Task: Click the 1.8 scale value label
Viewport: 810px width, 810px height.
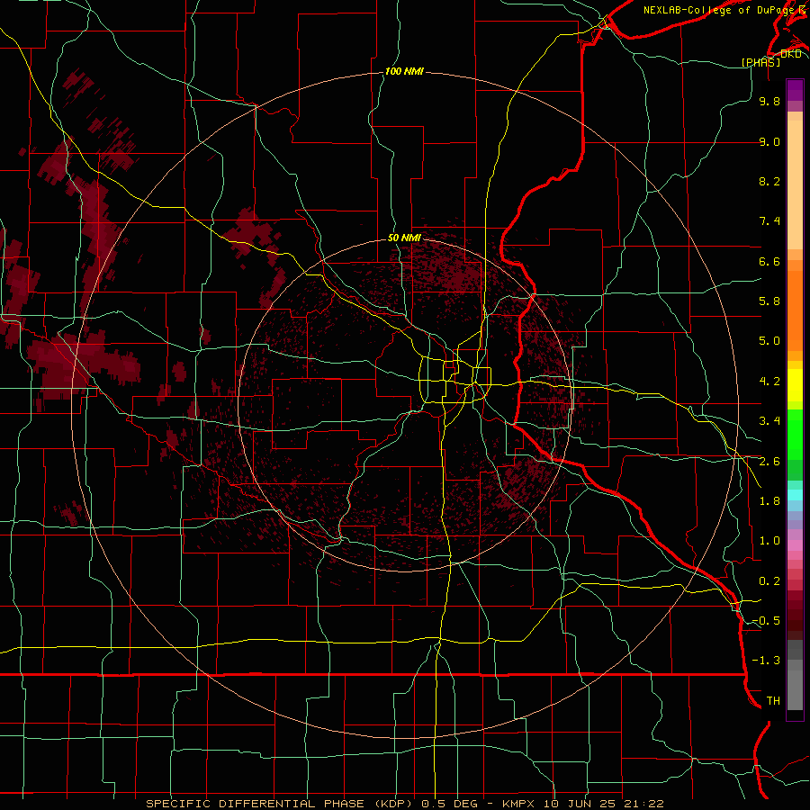Action: click(769, 501)
